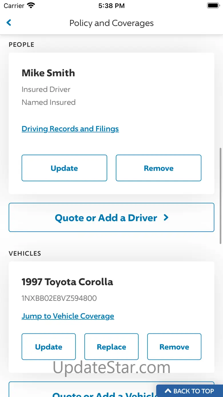Screen dimensions: 223x397
Task: Replace the 1997 Toyota Corolla
Action: pyautogui.click(x=111, y=347)
